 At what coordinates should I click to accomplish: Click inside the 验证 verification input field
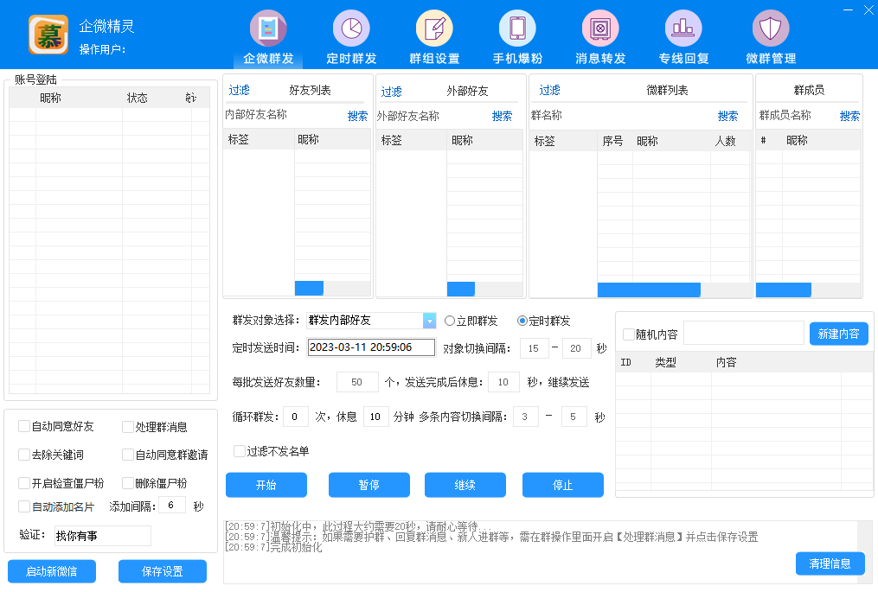(x=104, y=535)
